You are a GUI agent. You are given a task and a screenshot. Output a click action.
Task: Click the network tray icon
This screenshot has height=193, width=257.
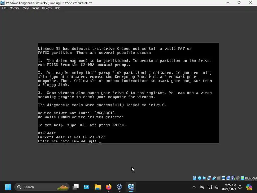pyautogui.click(x=210, y=187)
